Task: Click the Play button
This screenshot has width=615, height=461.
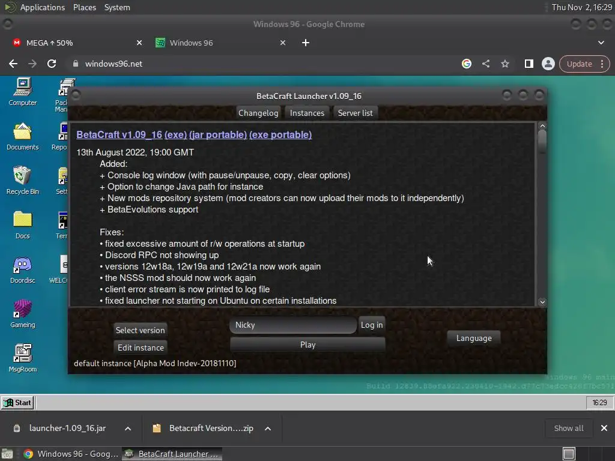Action: (308, 345)
